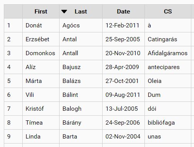This screenshot has height=147, width=194.
Task: Click the CS column header
Action: (168, 12)
